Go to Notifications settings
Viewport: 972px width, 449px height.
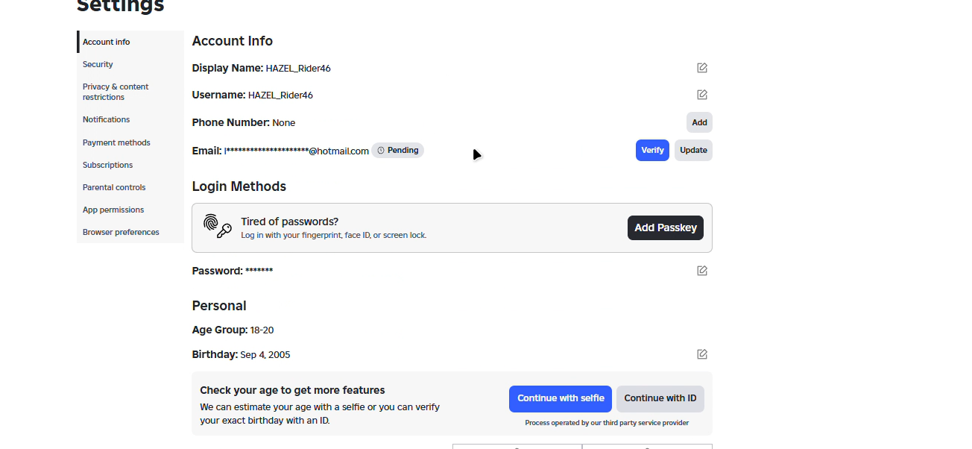coord(106,119)
